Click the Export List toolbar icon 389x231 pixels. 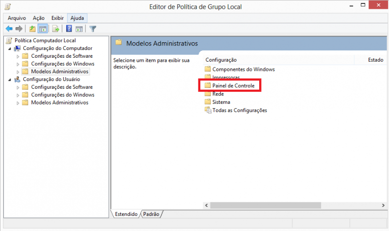(x=56, y=29)
